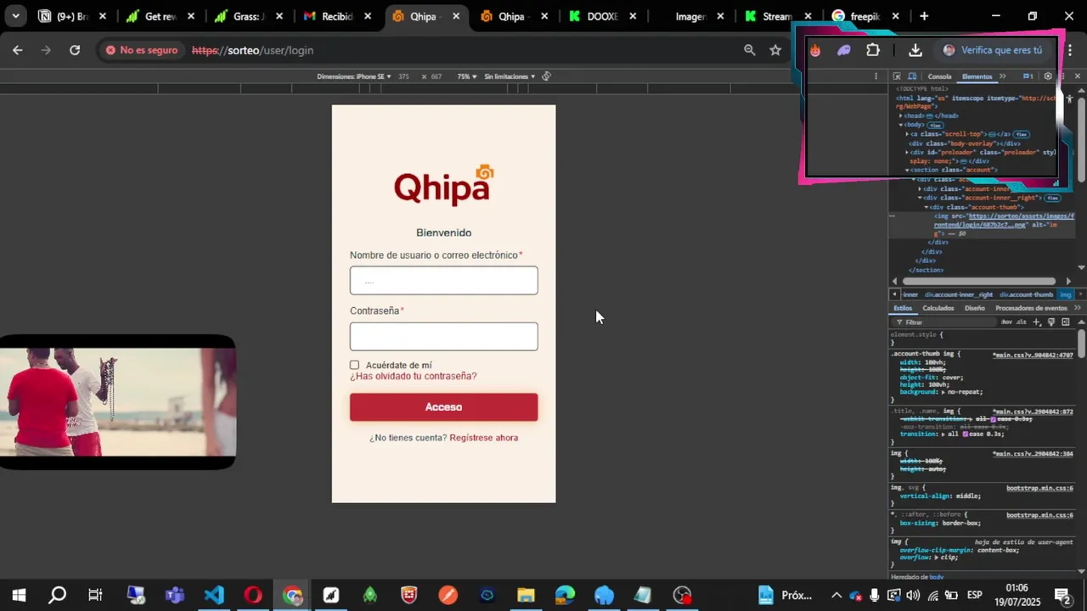Expand the div id preloader node
Viewport: 1087px width, 611px height.
(907, 153)
